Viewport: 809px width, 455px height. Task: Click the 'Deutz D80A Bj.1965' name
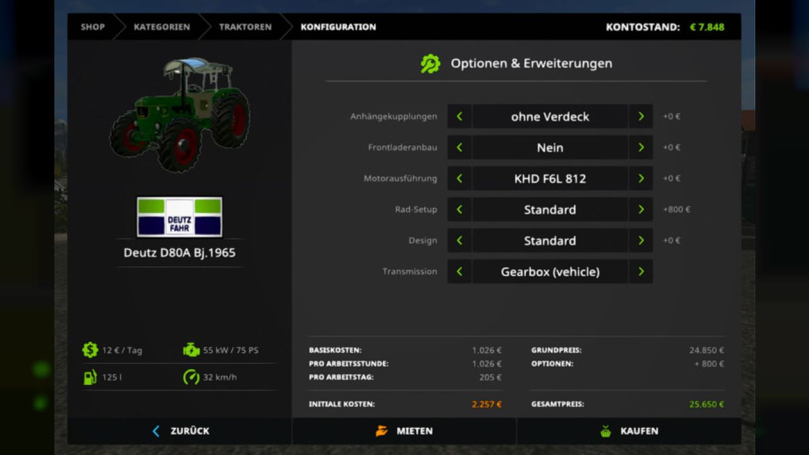(179, 253)
